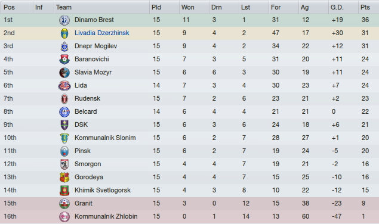The width and height of the screenshot is (379, 224).
Task: Click the Gorodeya club crest
Action: [x=64, y=177]
